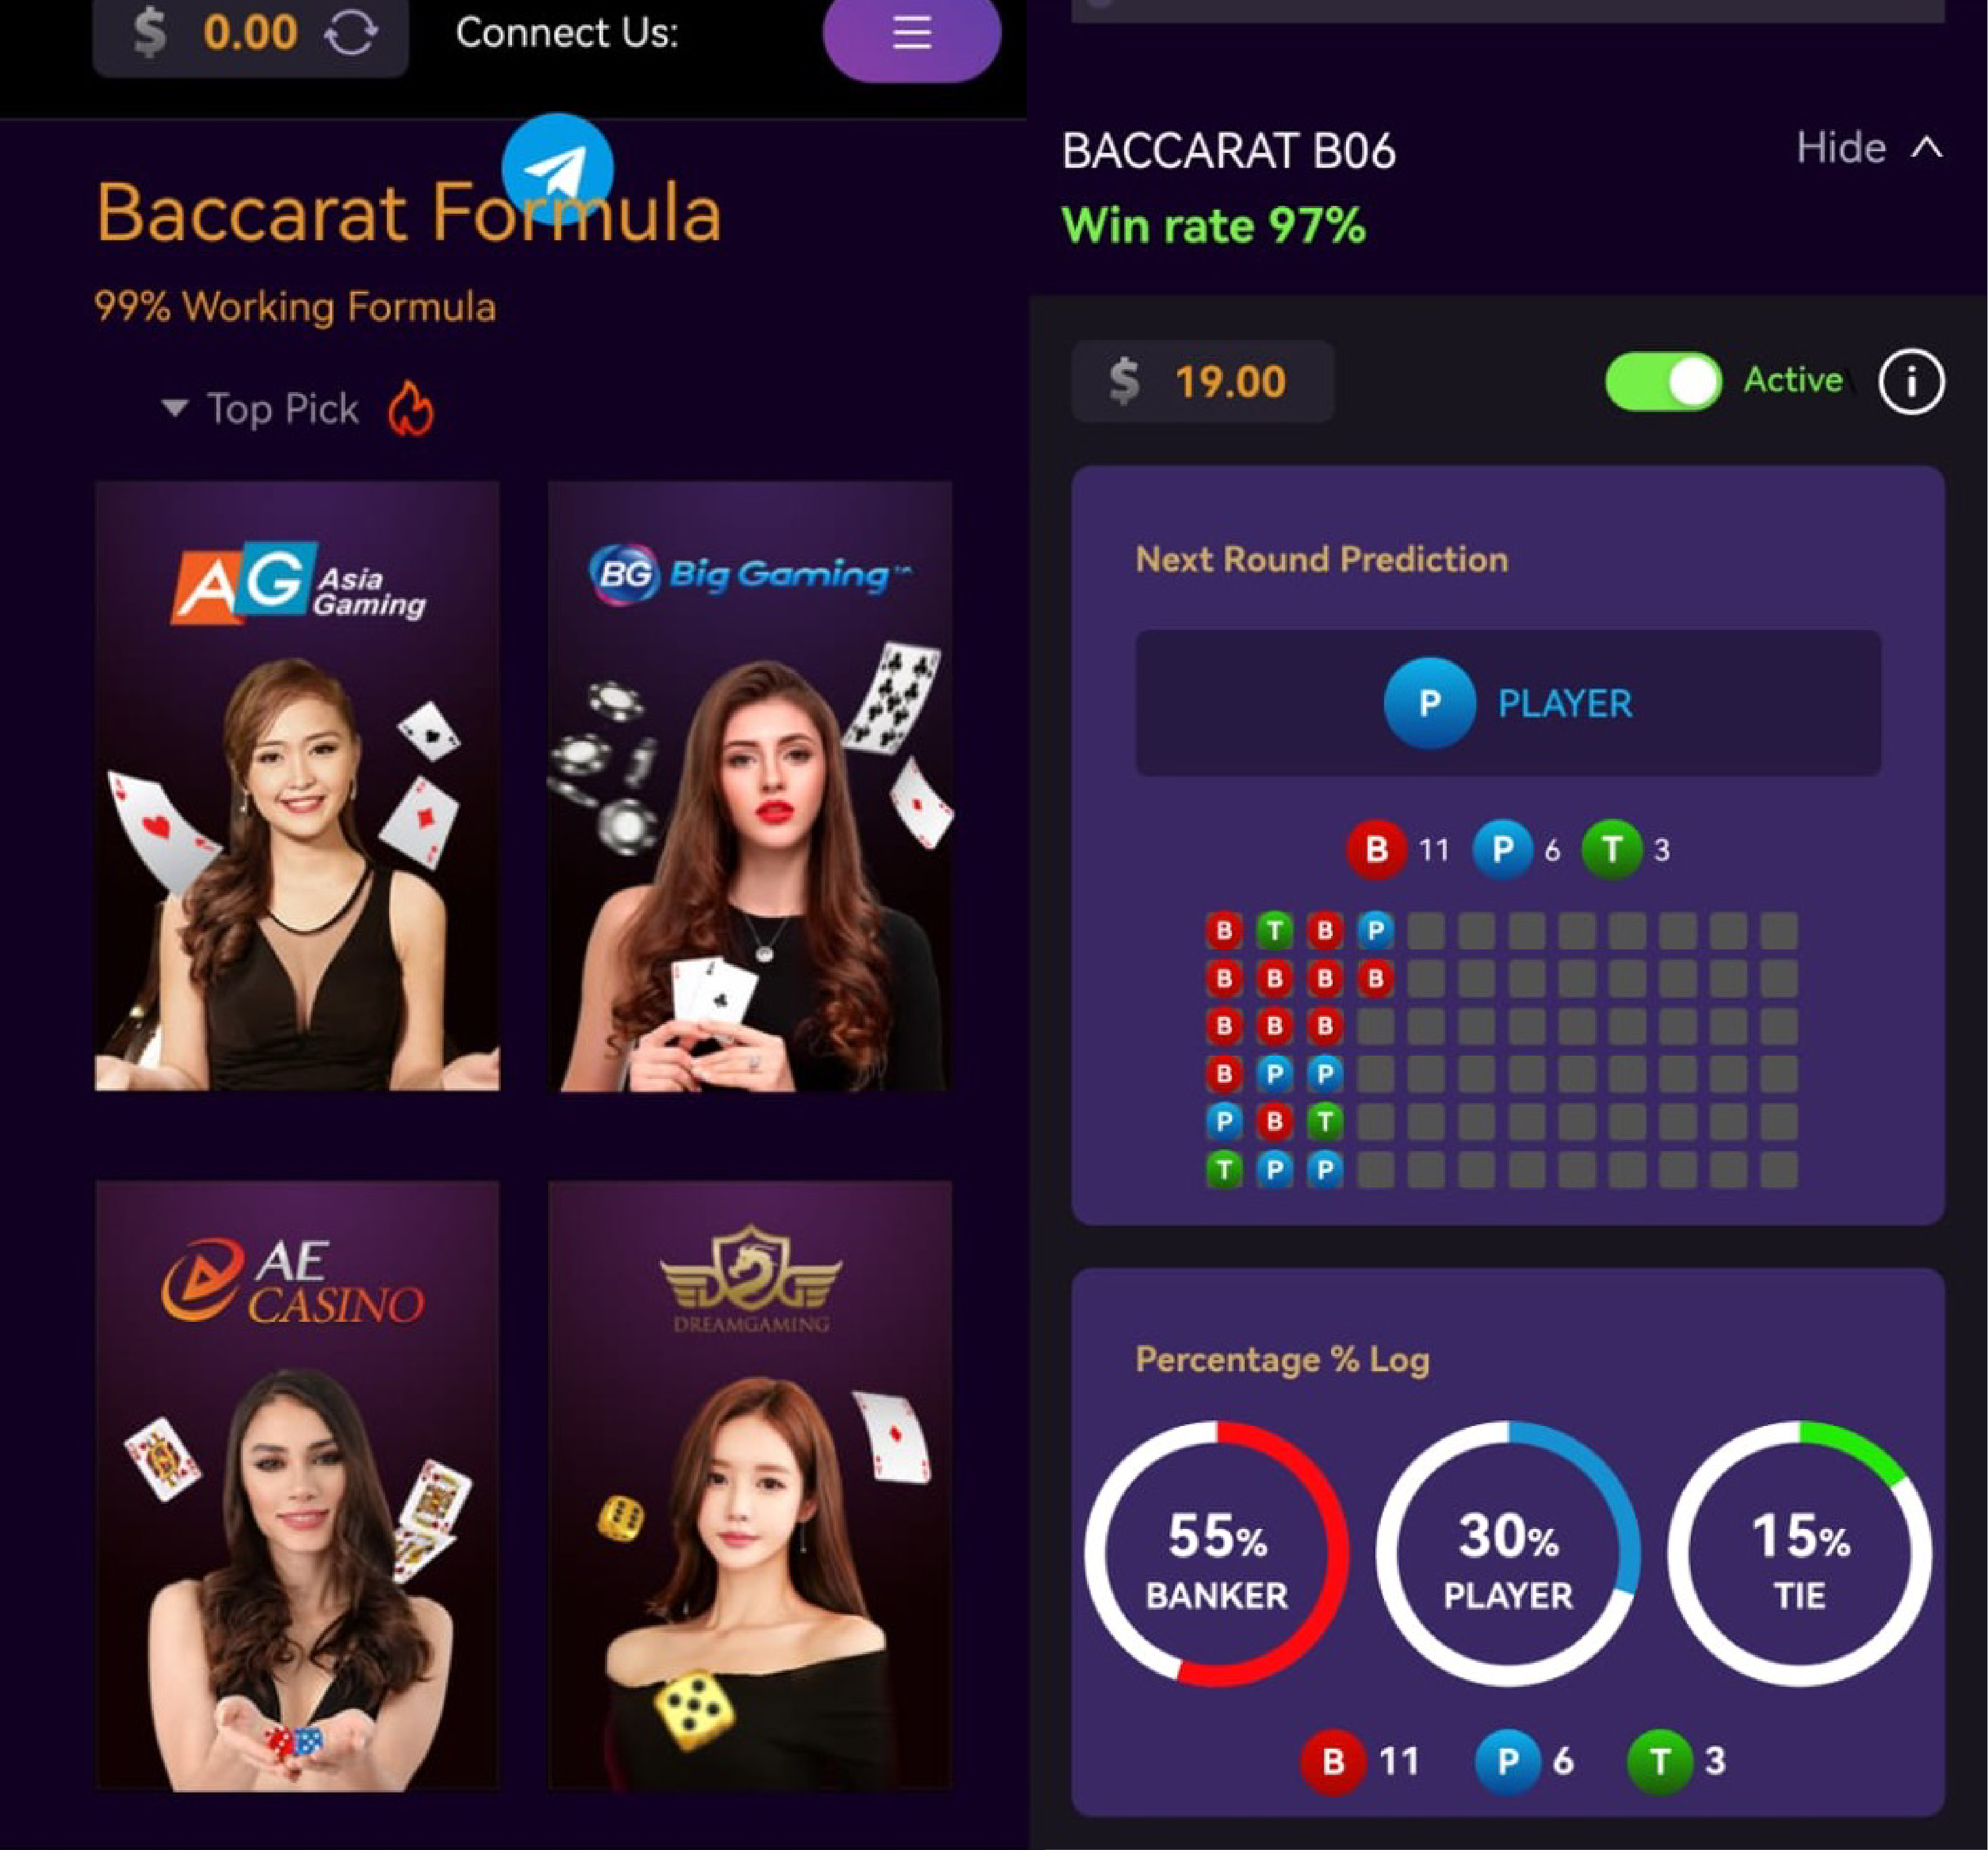This screenshot has width=1988, height=1850.
Task: Hide the Baccarat B06 panel
Action: [1840, 148]
